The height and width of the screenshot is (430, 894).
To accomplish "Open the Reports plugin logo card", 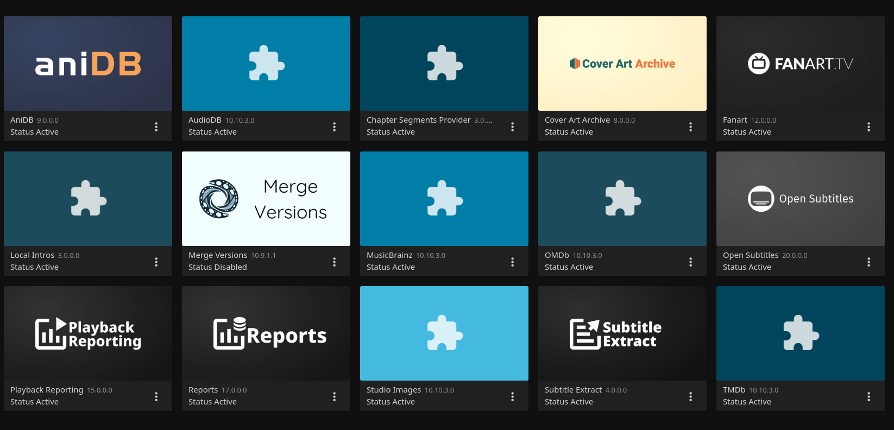I will click(266, 333).
